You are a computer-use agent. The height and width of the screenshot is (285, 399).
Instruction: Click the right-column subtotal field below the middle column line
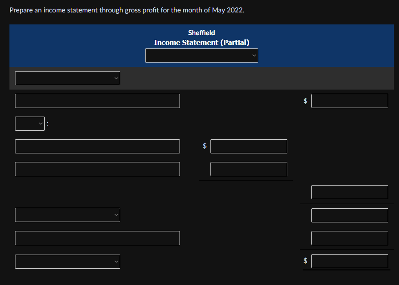(350, 192)
